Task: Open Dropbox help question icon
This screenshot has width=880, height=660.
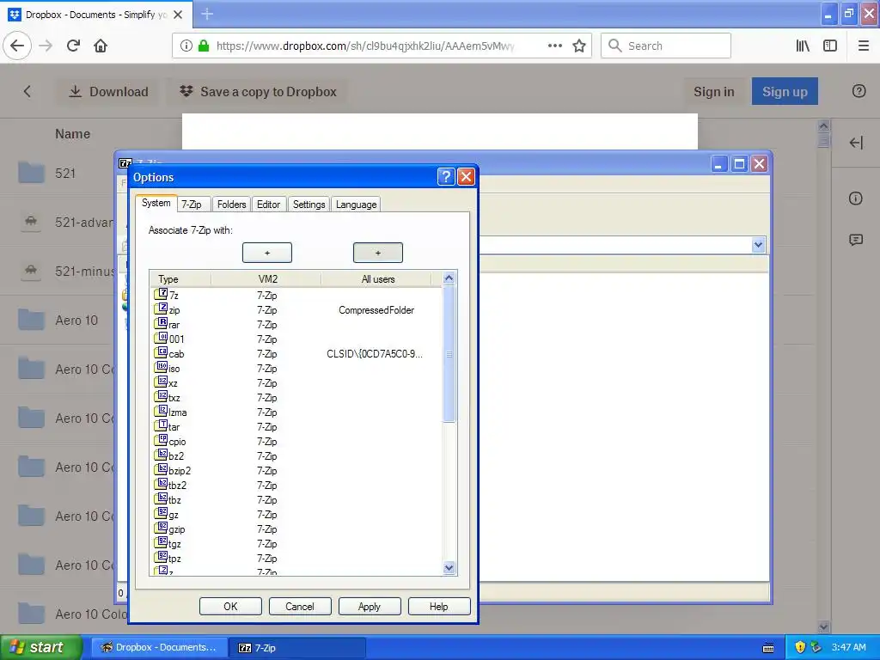Action: click(859, 91)
